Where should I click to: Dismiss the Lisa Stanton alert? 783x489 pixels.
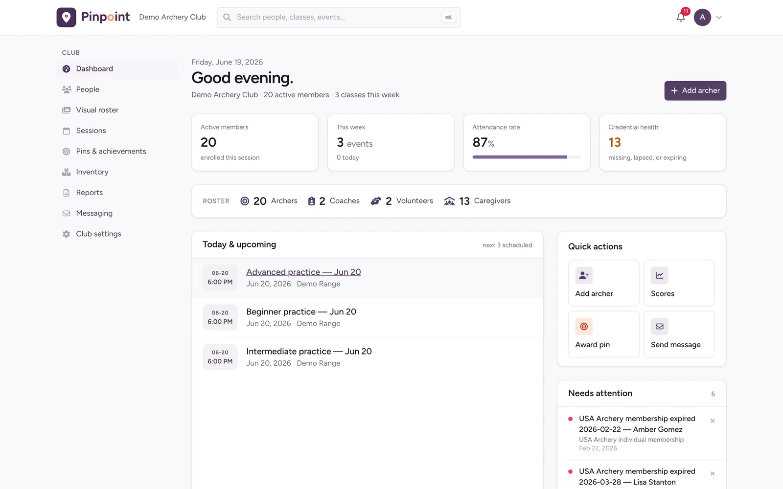(x=713, y=473)
